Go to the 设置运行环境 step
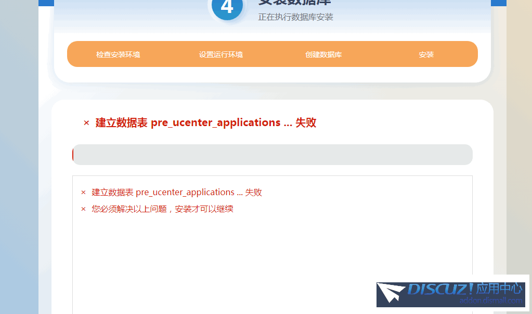 click(220, 54)
